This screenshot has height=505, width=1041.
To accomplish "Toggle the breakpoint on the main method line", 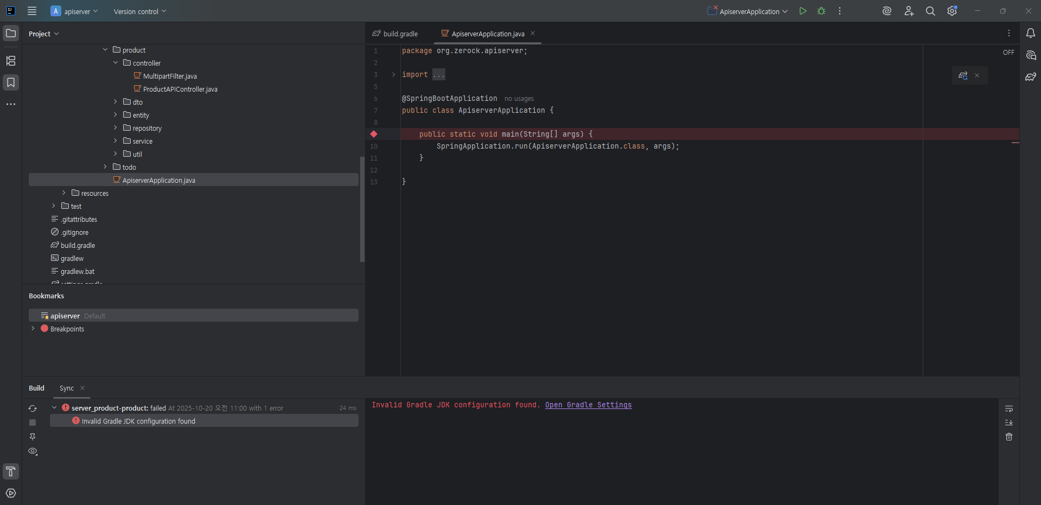I will (374, 134).
